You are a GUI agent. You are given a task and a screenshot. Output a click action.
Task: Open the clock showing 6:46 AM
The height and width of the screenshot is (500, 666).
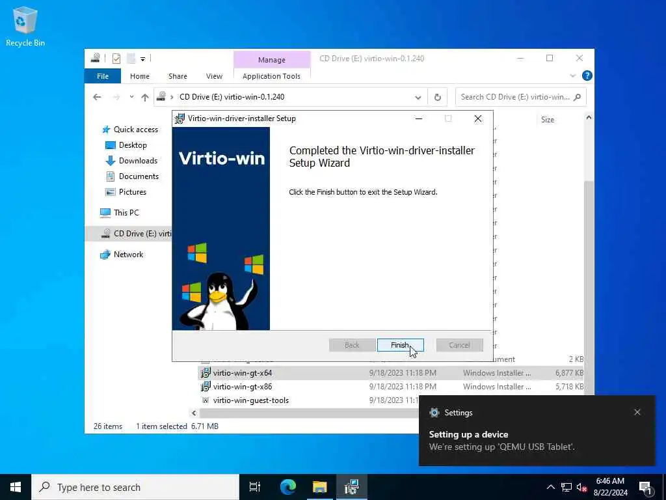click(610, 487)
